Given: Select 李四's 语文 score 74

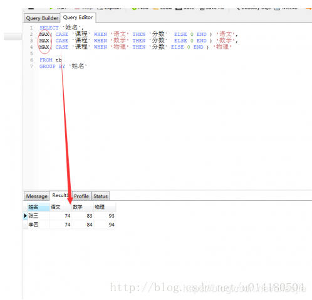Looking at the screenshot, I should tap(61, 225).
